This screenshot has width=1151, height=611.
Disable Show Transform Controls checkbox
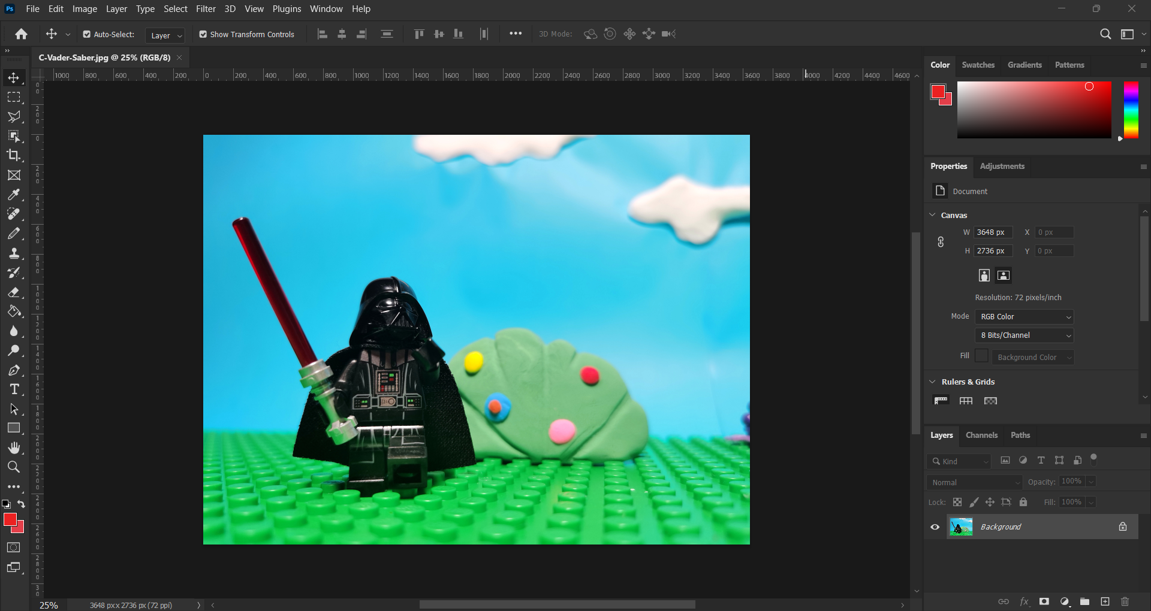pos(203,35)
